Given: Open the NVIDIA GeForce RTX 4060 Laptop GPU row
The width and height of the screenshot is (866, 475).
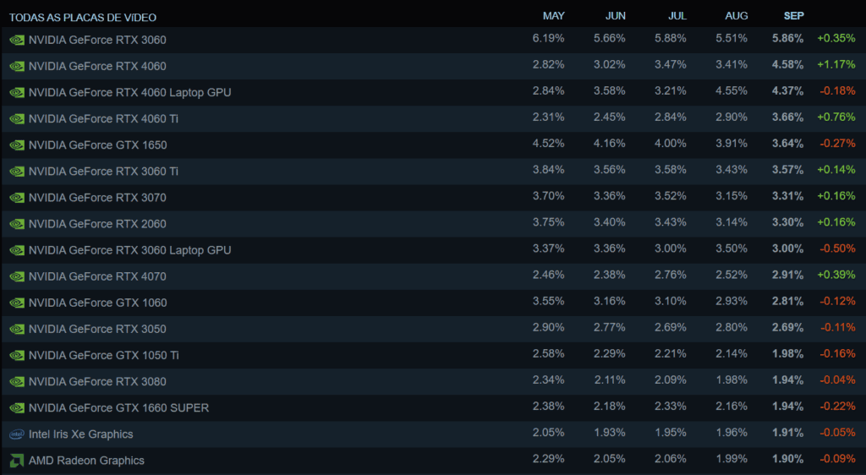Looking at the screenshot, I should coord(129,92).
